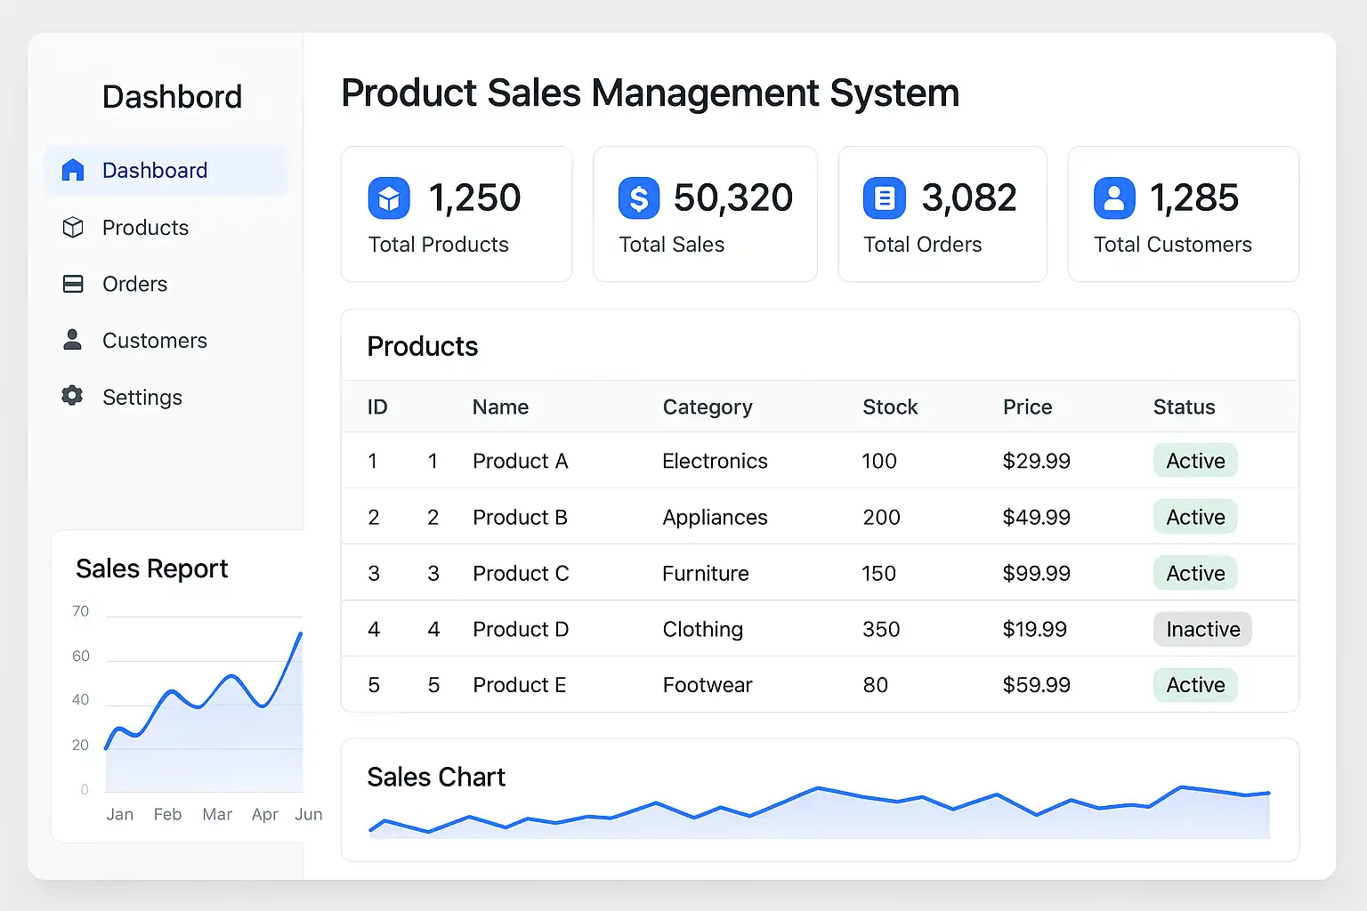The image size is (1367, 911).
Task: Click the Total Customers user icon
Action: (1114, 198)
